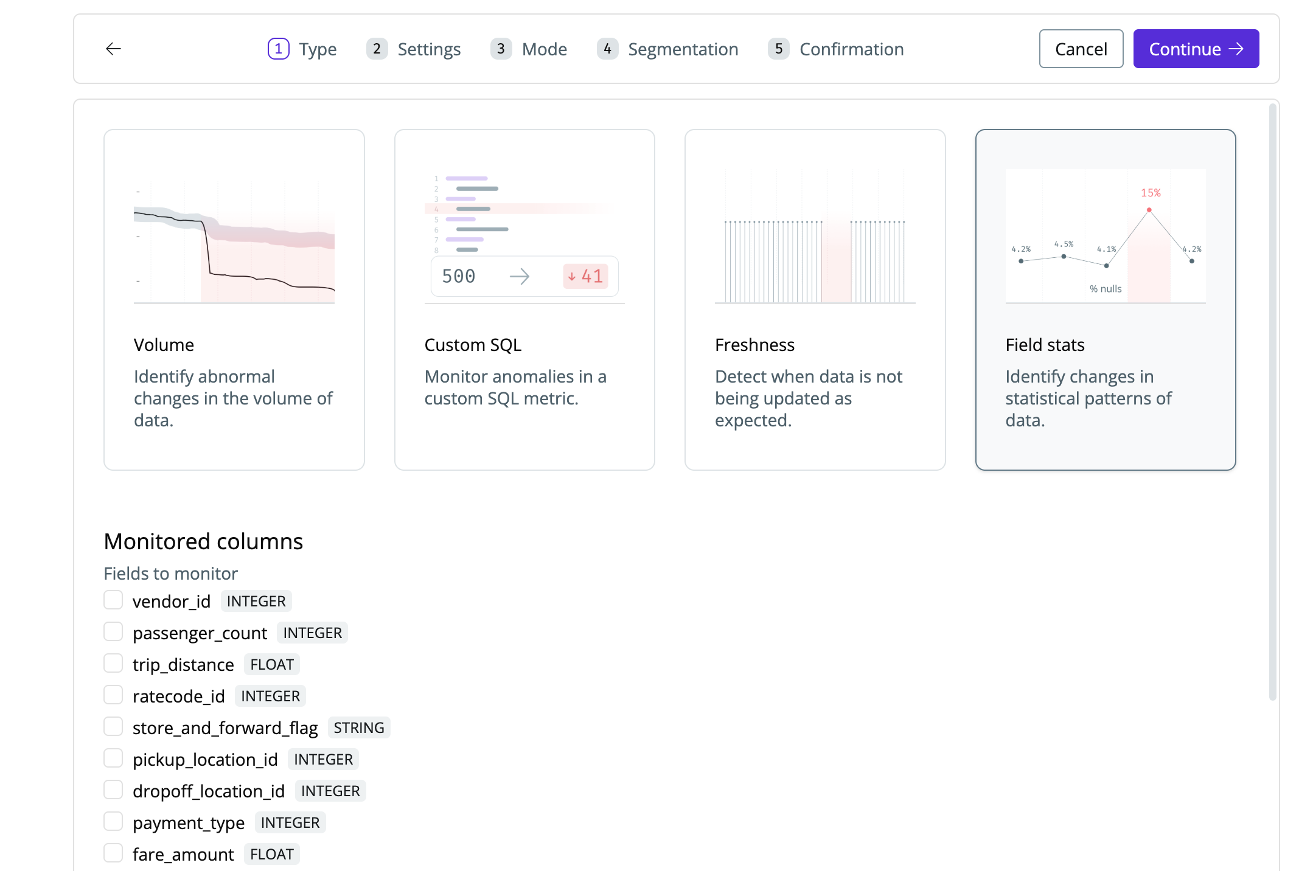Select the payment_type field checkbox
This screenshot has width=1313, height=871.
pyautogui.click(x=113, y=822)
